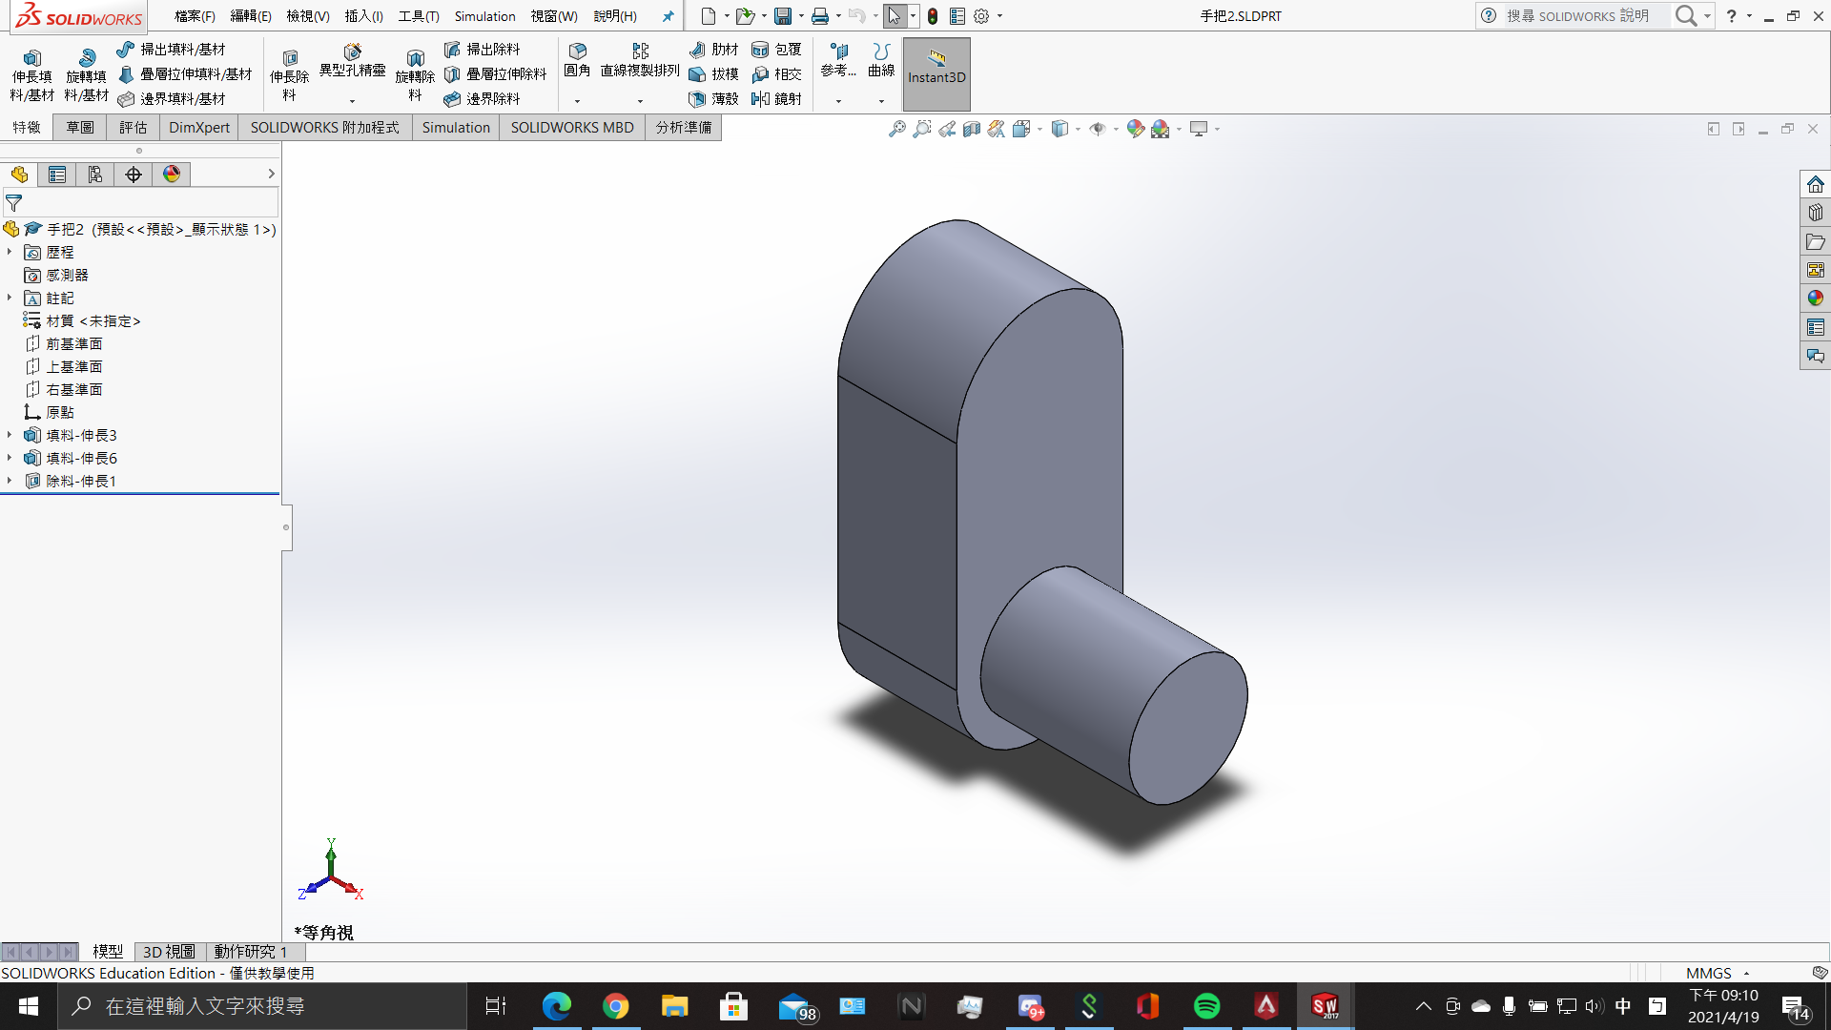
Task: Open the PropertyManager panel tab
Action: pos(57,175)
